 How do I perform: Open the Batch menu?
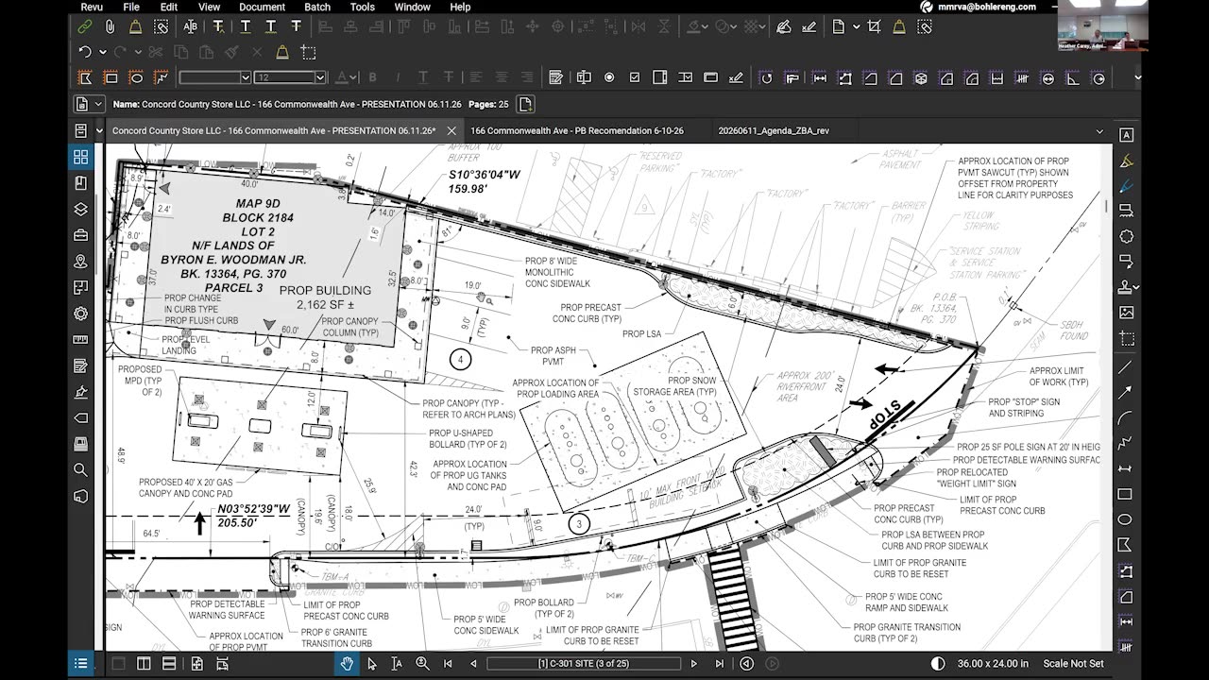[x=317, y=7]
